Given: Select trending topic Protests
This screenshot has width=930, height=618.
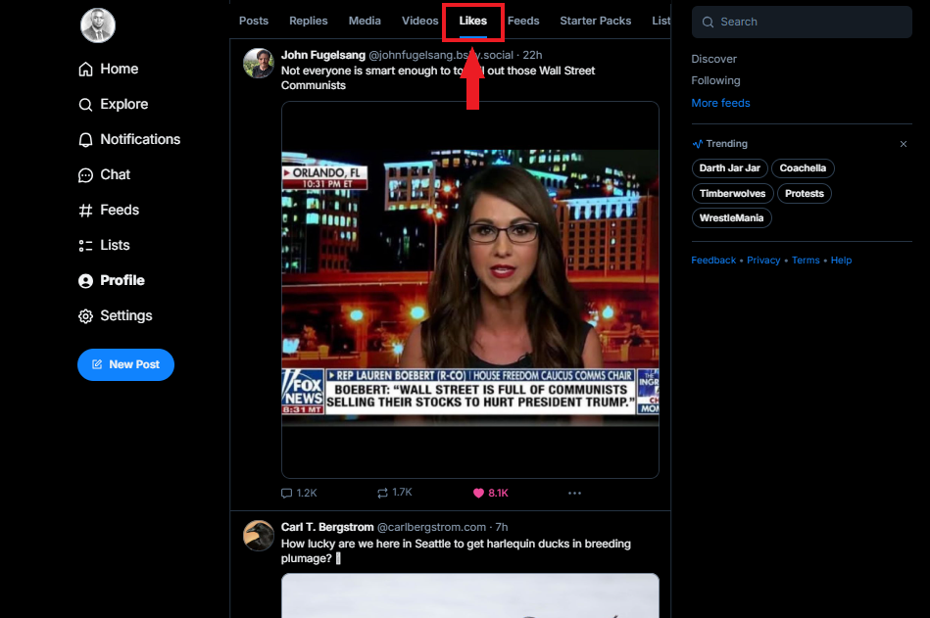Looking at the screenshot, I should tap(805, 194).
